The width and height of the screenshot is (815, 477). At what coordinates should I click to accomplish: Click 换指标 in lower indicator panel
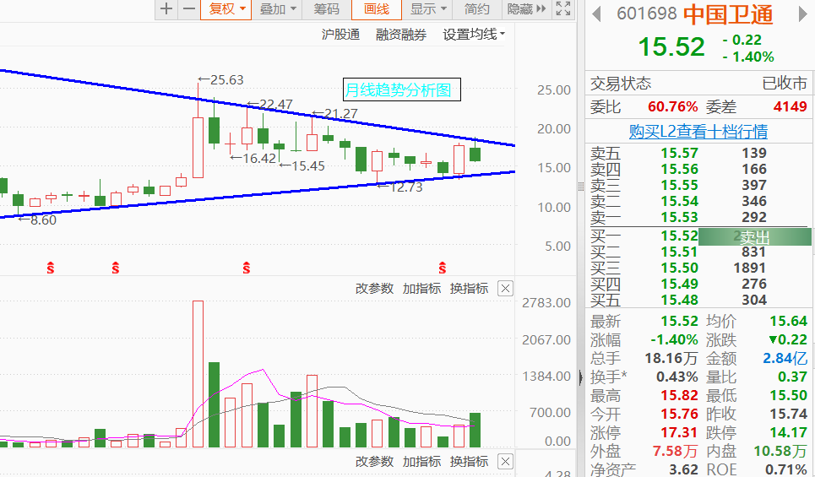coord(469,462)
